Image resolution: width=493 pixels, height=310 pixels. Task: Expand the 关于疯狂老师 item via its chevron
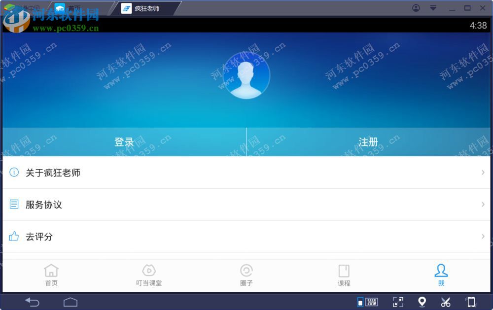484,172
